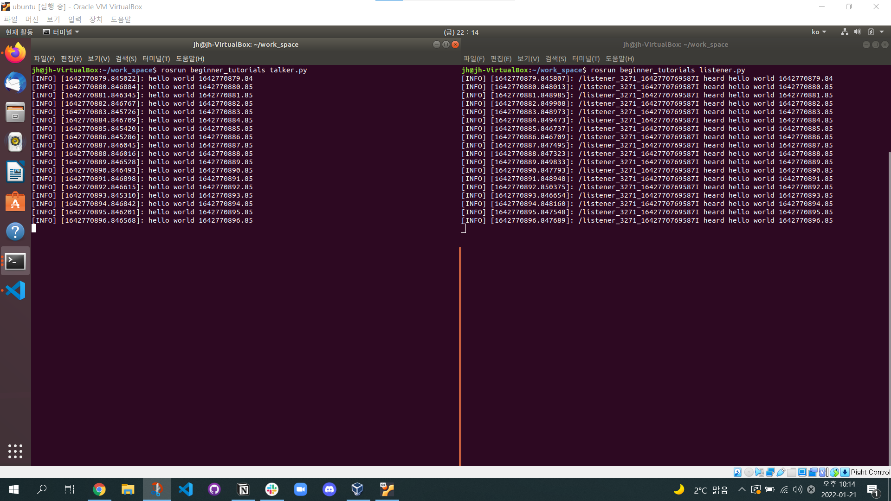Image resolution: width=891 pixels, height=501 pixels.
Task: Open 편집(E) menu in left terminal
Action: pos(71,59)
